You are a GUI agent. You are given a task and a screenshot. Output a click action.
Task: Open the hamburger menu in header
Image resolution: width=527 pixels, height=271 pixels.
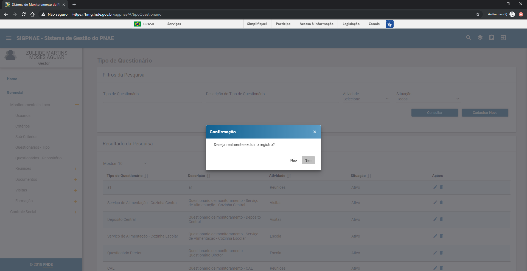(x=9, y=38)
